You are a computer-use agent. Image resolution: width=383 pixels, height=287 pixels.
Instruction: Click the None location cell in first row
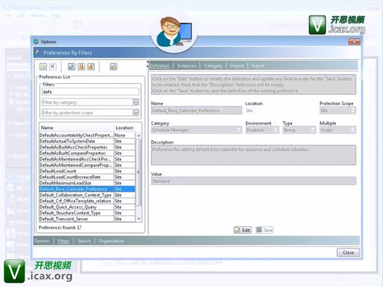point(124,135)
